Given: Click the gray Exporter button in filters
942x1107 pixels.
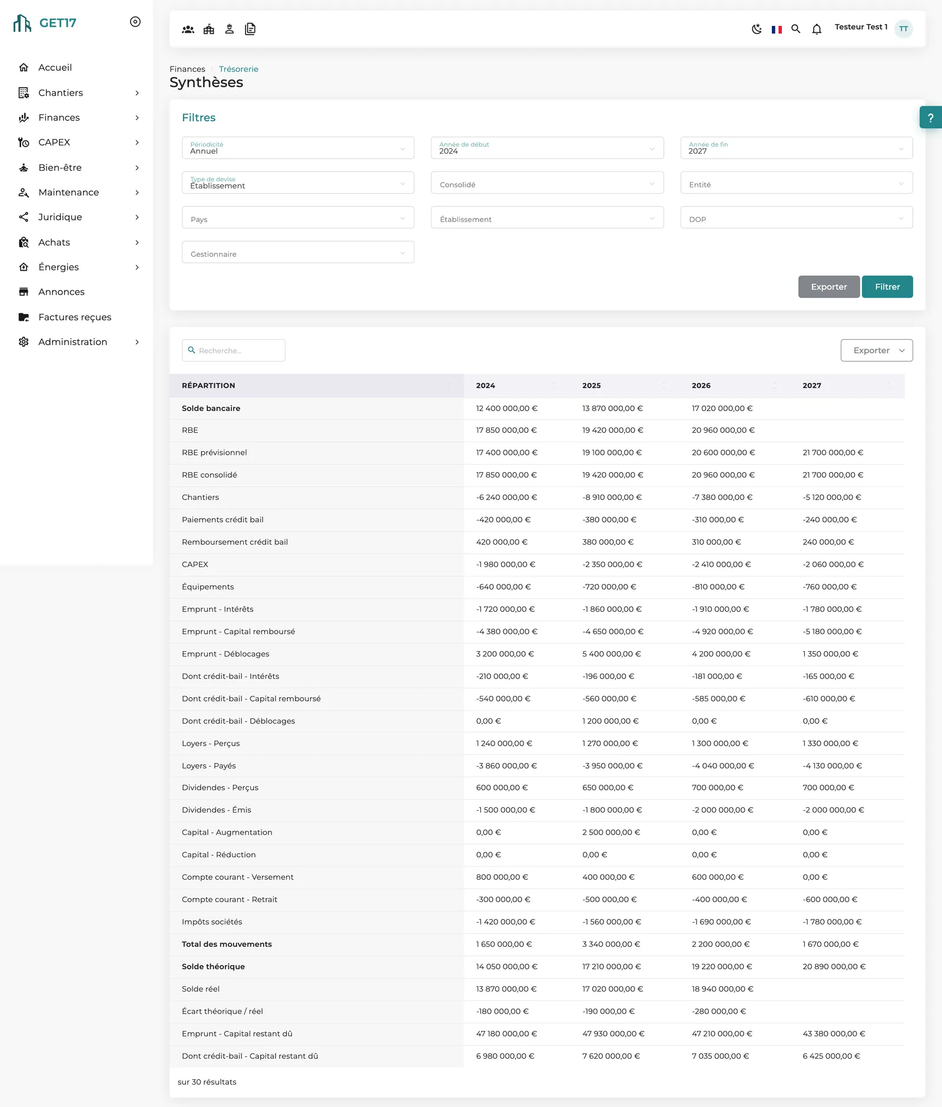Looking at the screenshot, I should tap(829, 287).
